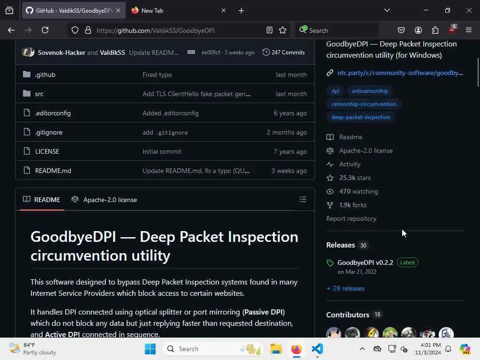Open the LICENSE file
The width and height of the screenshot is (480, 360).
pyautogui.click(x=47, y=151)
